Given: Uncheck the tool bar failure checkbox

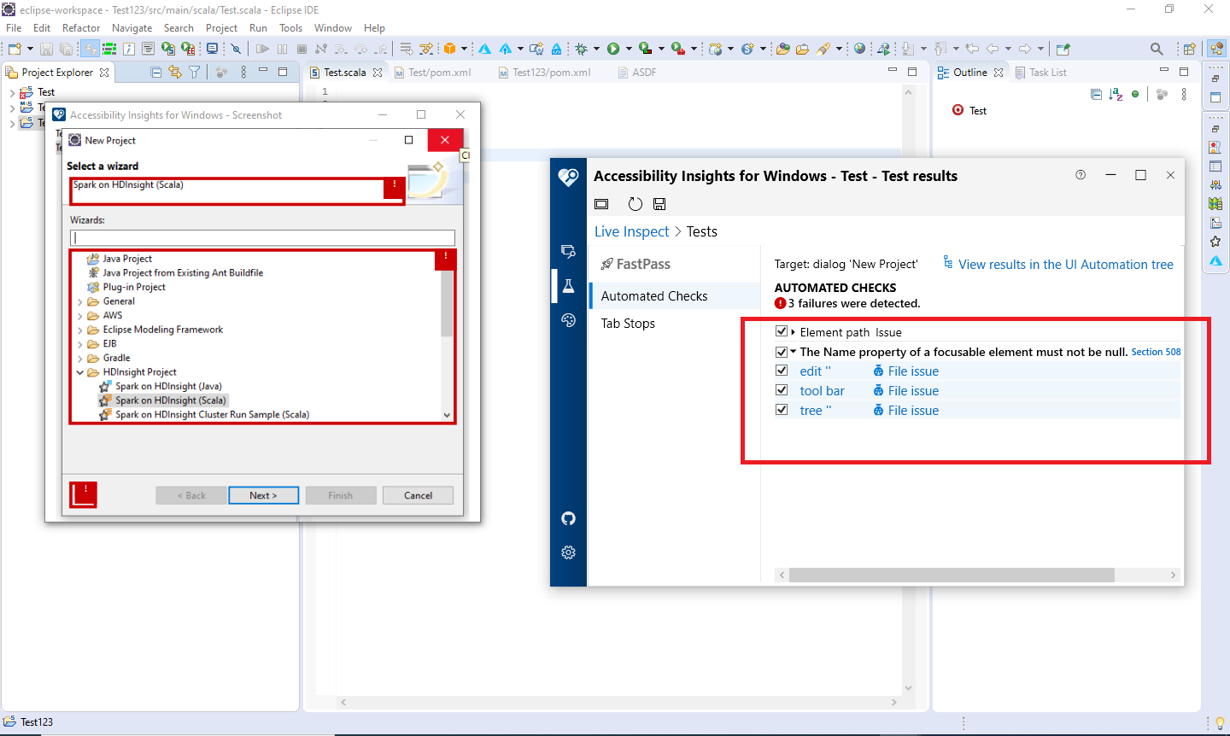Looking at the screenshot, I should [782, 389].
